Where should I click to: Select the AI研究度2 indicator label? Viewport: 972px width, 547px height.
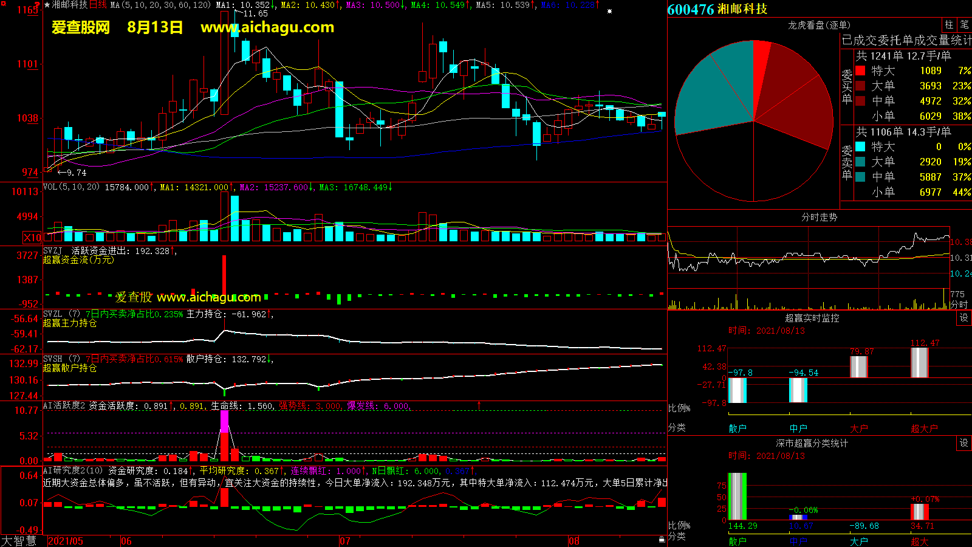click(64, 470)
